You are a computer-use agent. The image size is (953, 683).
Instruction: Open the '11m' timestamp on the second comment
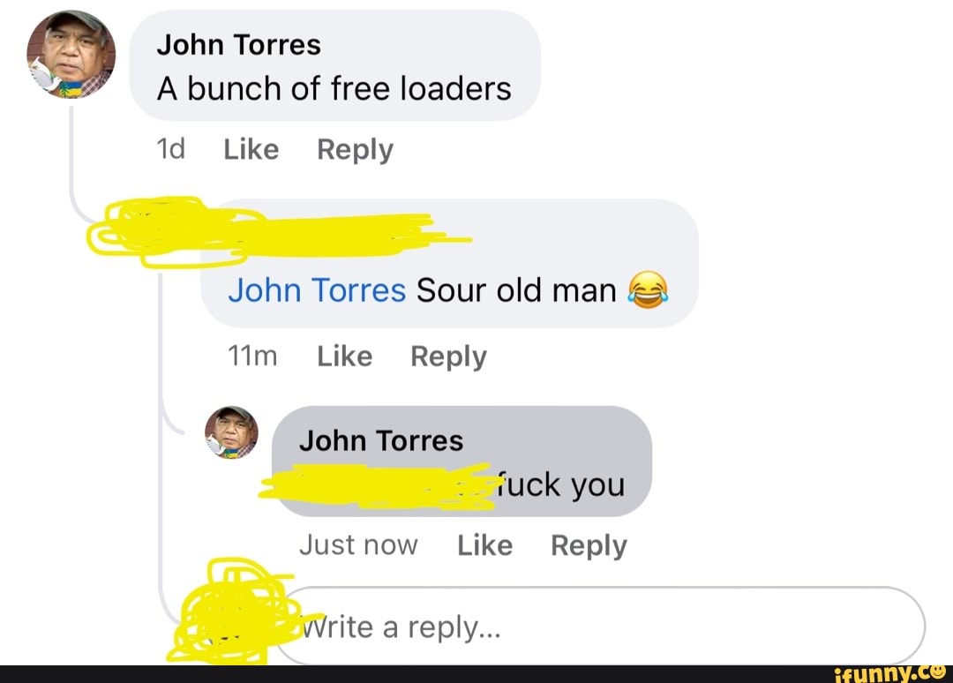pyautogui.click(x=252, y=357)
